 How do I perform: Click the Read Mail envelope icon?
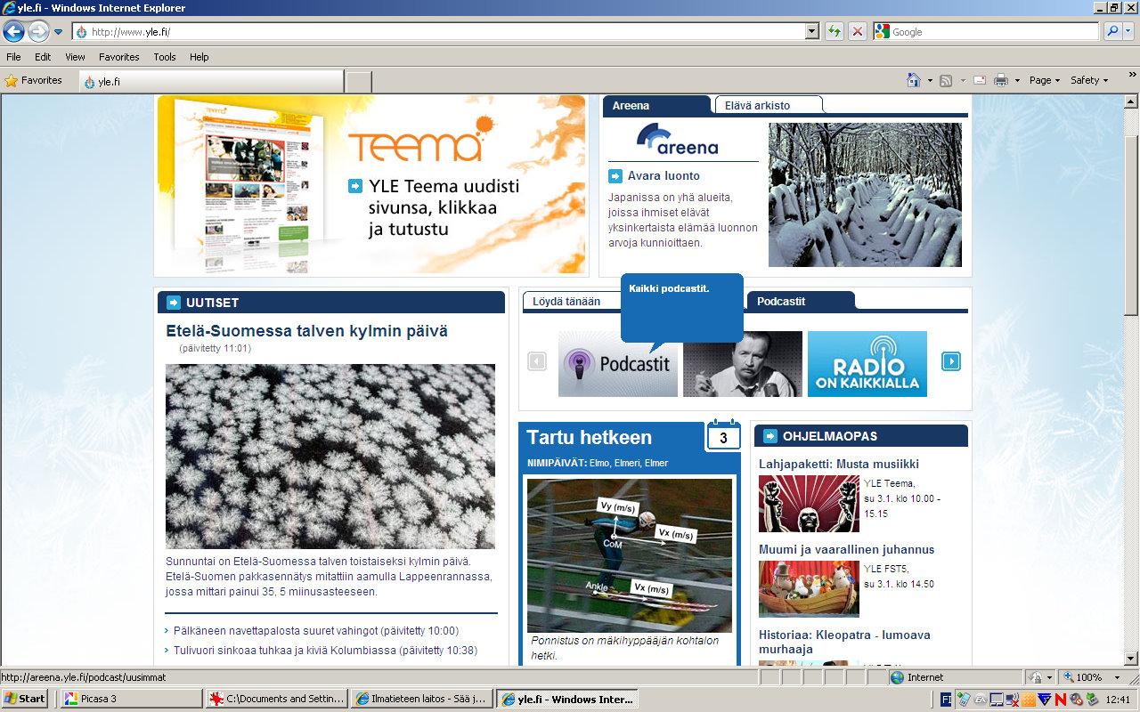pos(980,80)
